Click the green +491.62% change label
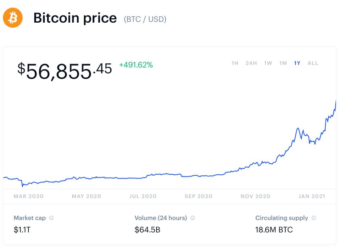Screen dimensions: 340x247 point(136,65)
